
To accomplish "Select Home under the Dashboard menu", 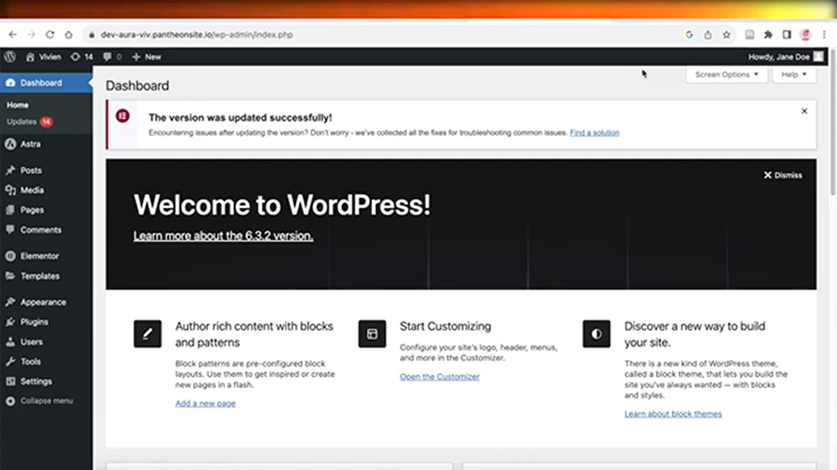I will pyautogui.click(x=17, y=105).
